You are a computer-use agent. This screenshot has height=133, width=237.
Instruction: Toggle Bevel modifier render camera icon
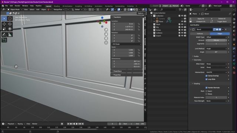(220, 30)
